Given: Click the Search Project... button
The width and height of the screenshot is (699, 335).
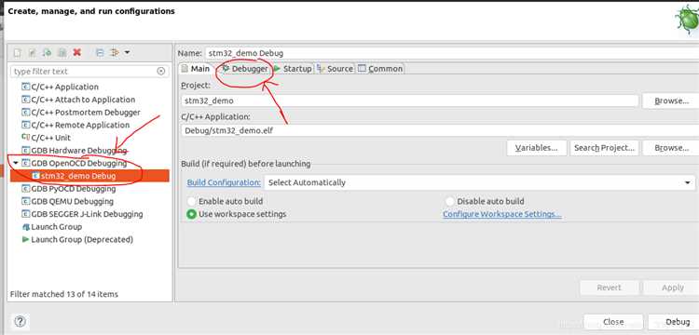Looking at the screenshot, I should [604, 148].
